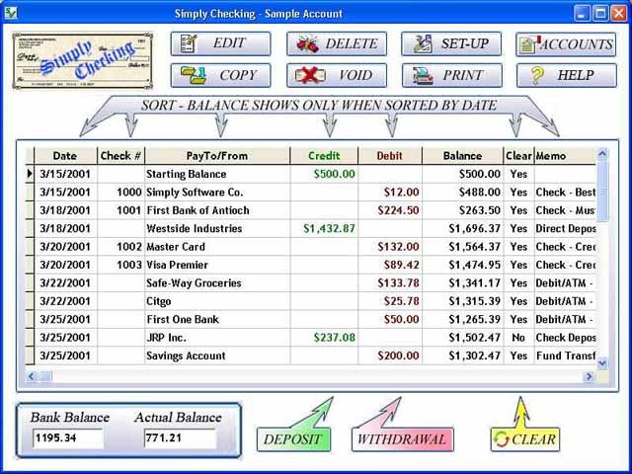Select the row selector for Master Card
This screenshot has width=632, height=474.
[x=30, y=247]
